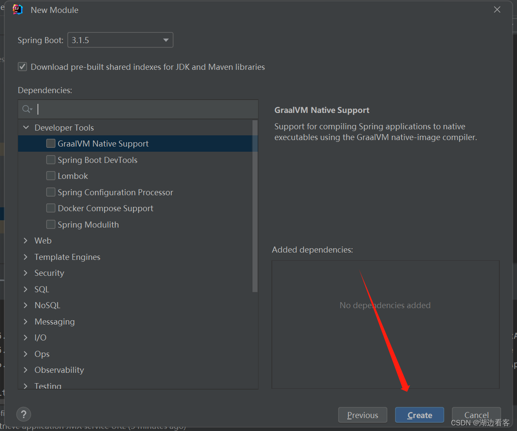Screen dimensions: 517x431
Task: Select the Spring Boot DevTools label
Action: pos(97,160)
